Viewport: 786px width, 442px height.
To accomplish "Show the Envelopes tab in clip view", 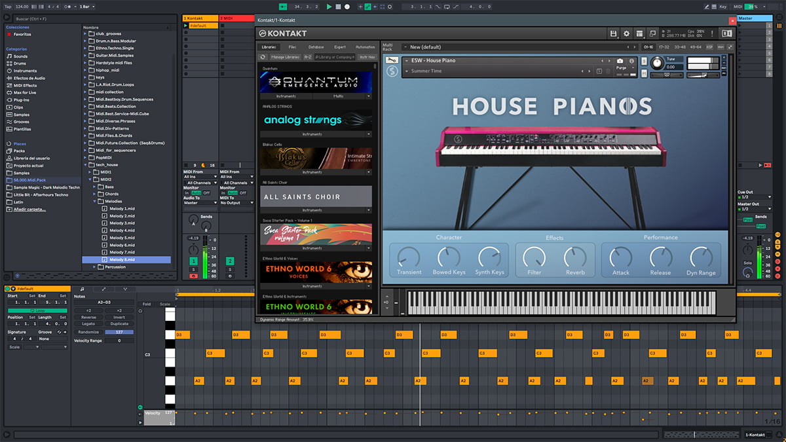I will pos(103,289).
